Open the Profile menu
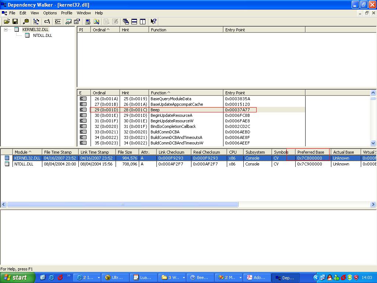377x283 pixels. click(x=67, y=13)
